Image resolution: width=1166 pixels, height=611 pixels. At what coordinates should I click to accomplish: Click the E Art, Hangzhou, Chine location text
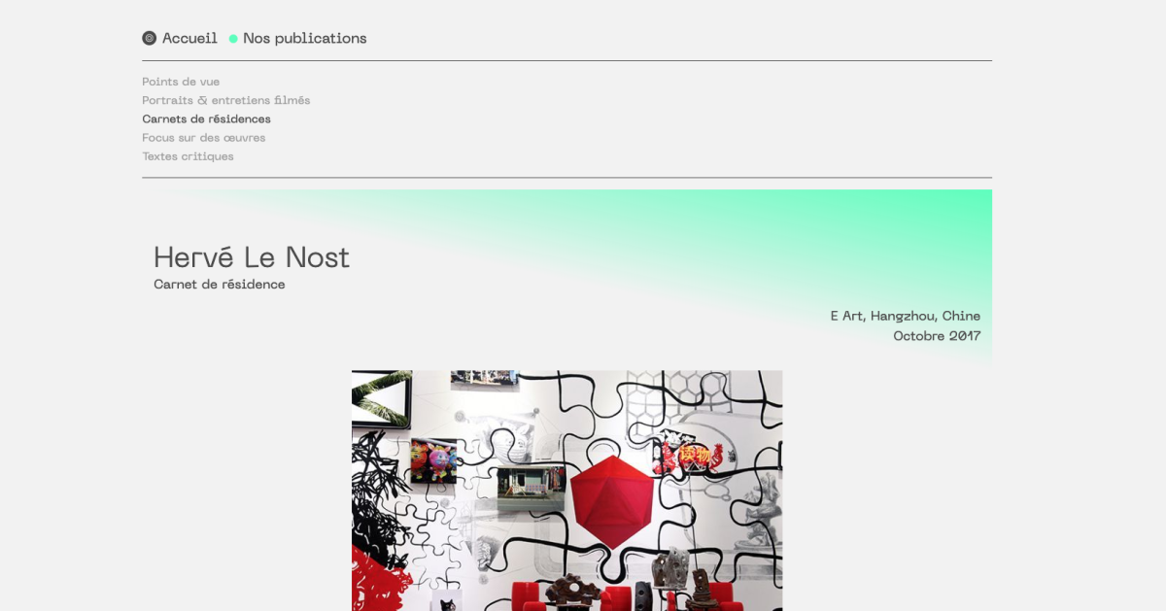[906, 316]
